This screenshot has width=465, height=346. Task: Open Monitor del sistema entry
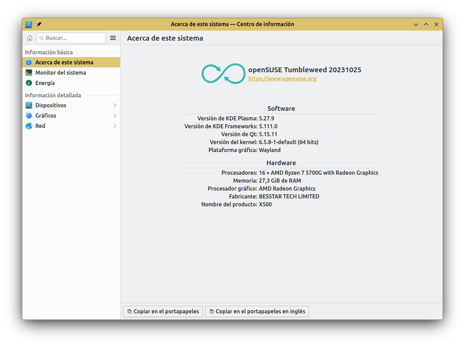click(71, 73)
